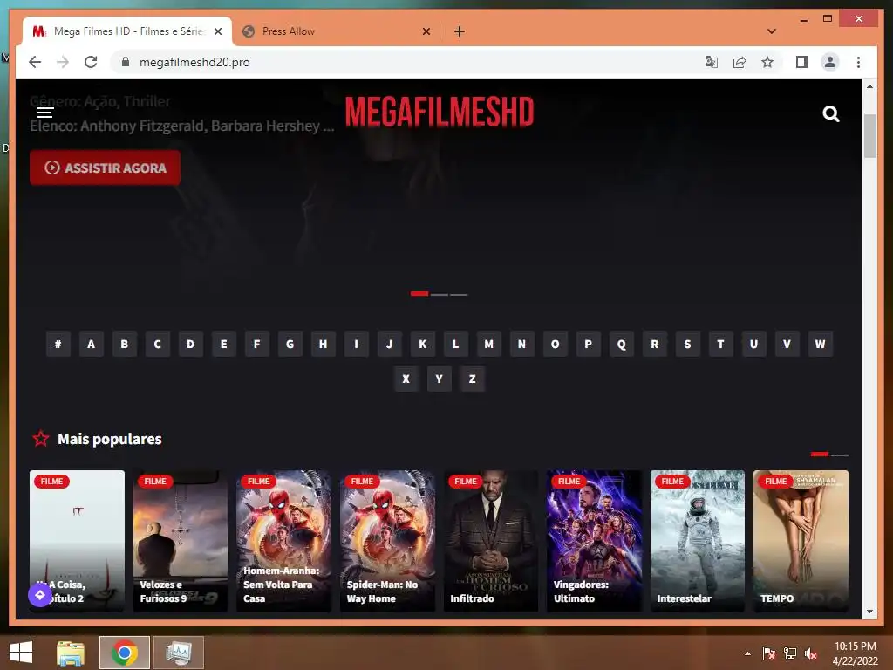The width and height of the screenshot is (893, 670).
Task: Open Homem-Aranha: Sem Volta Para Casa poster
Action: (x=283, y=541)
